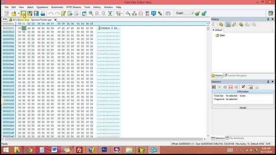Open the NTFS Streams menu
This screenshot has width=276, height=155.
74,7
